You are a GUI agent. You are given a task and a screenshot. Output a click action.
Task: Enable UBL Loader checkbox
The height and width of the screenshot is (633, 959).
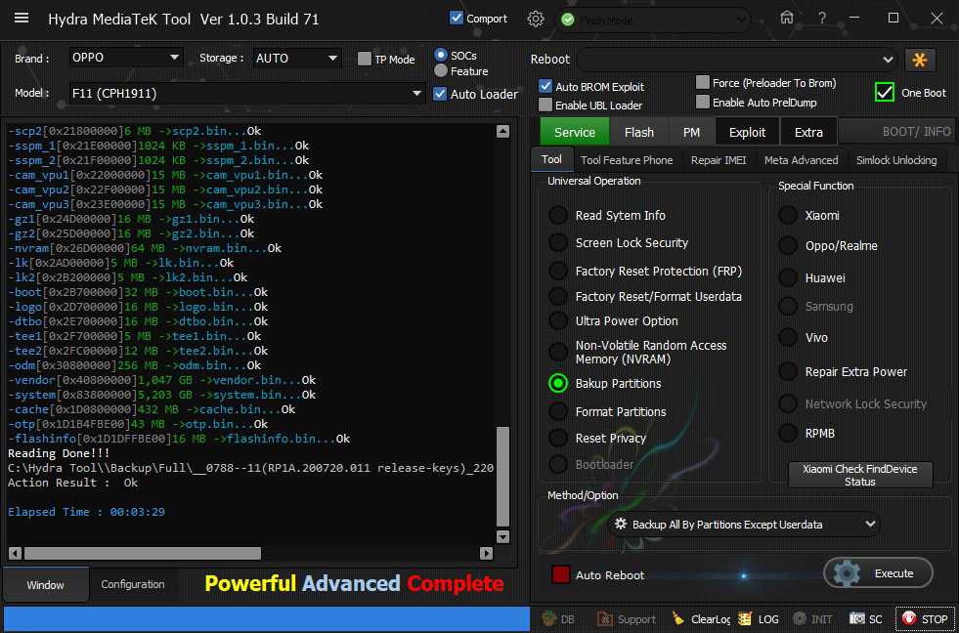pyautogui.click(x=545, y=105)
